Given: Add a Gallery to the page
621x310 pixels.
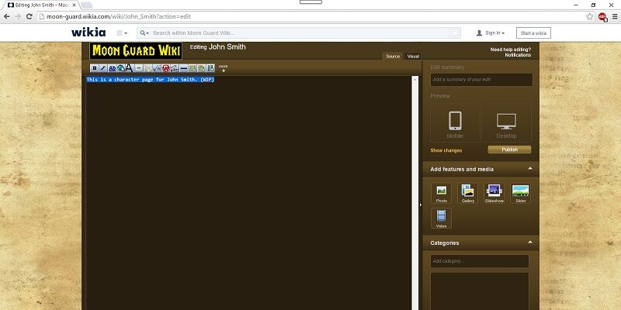Looking at the screenshot, I should point(468,193).
